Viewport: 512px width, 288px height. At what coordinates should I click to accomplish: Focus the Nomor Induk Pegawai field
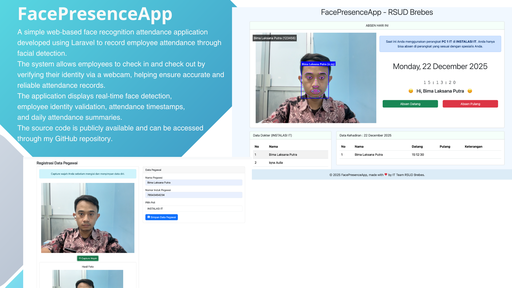tap(194, 195)
